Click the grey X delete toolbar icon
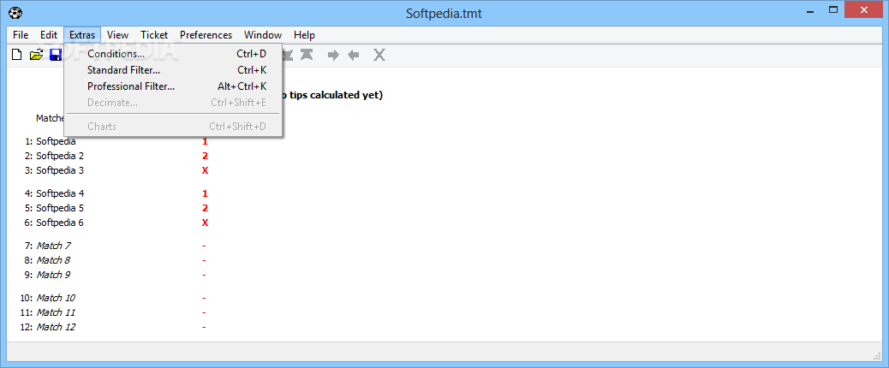This screenshot has height=368, width=889. 379,55
